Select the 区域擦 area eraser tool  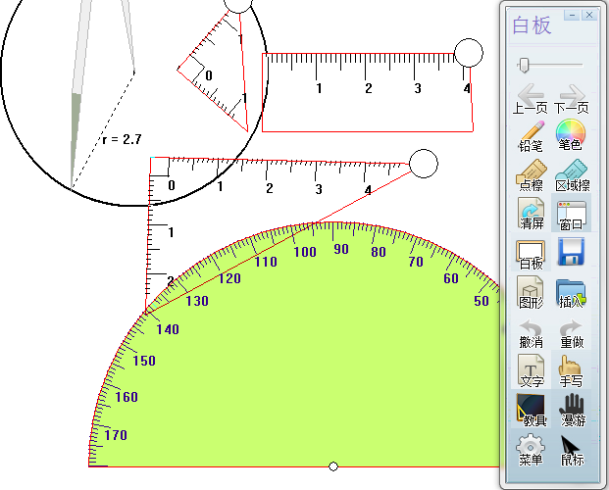571,174
